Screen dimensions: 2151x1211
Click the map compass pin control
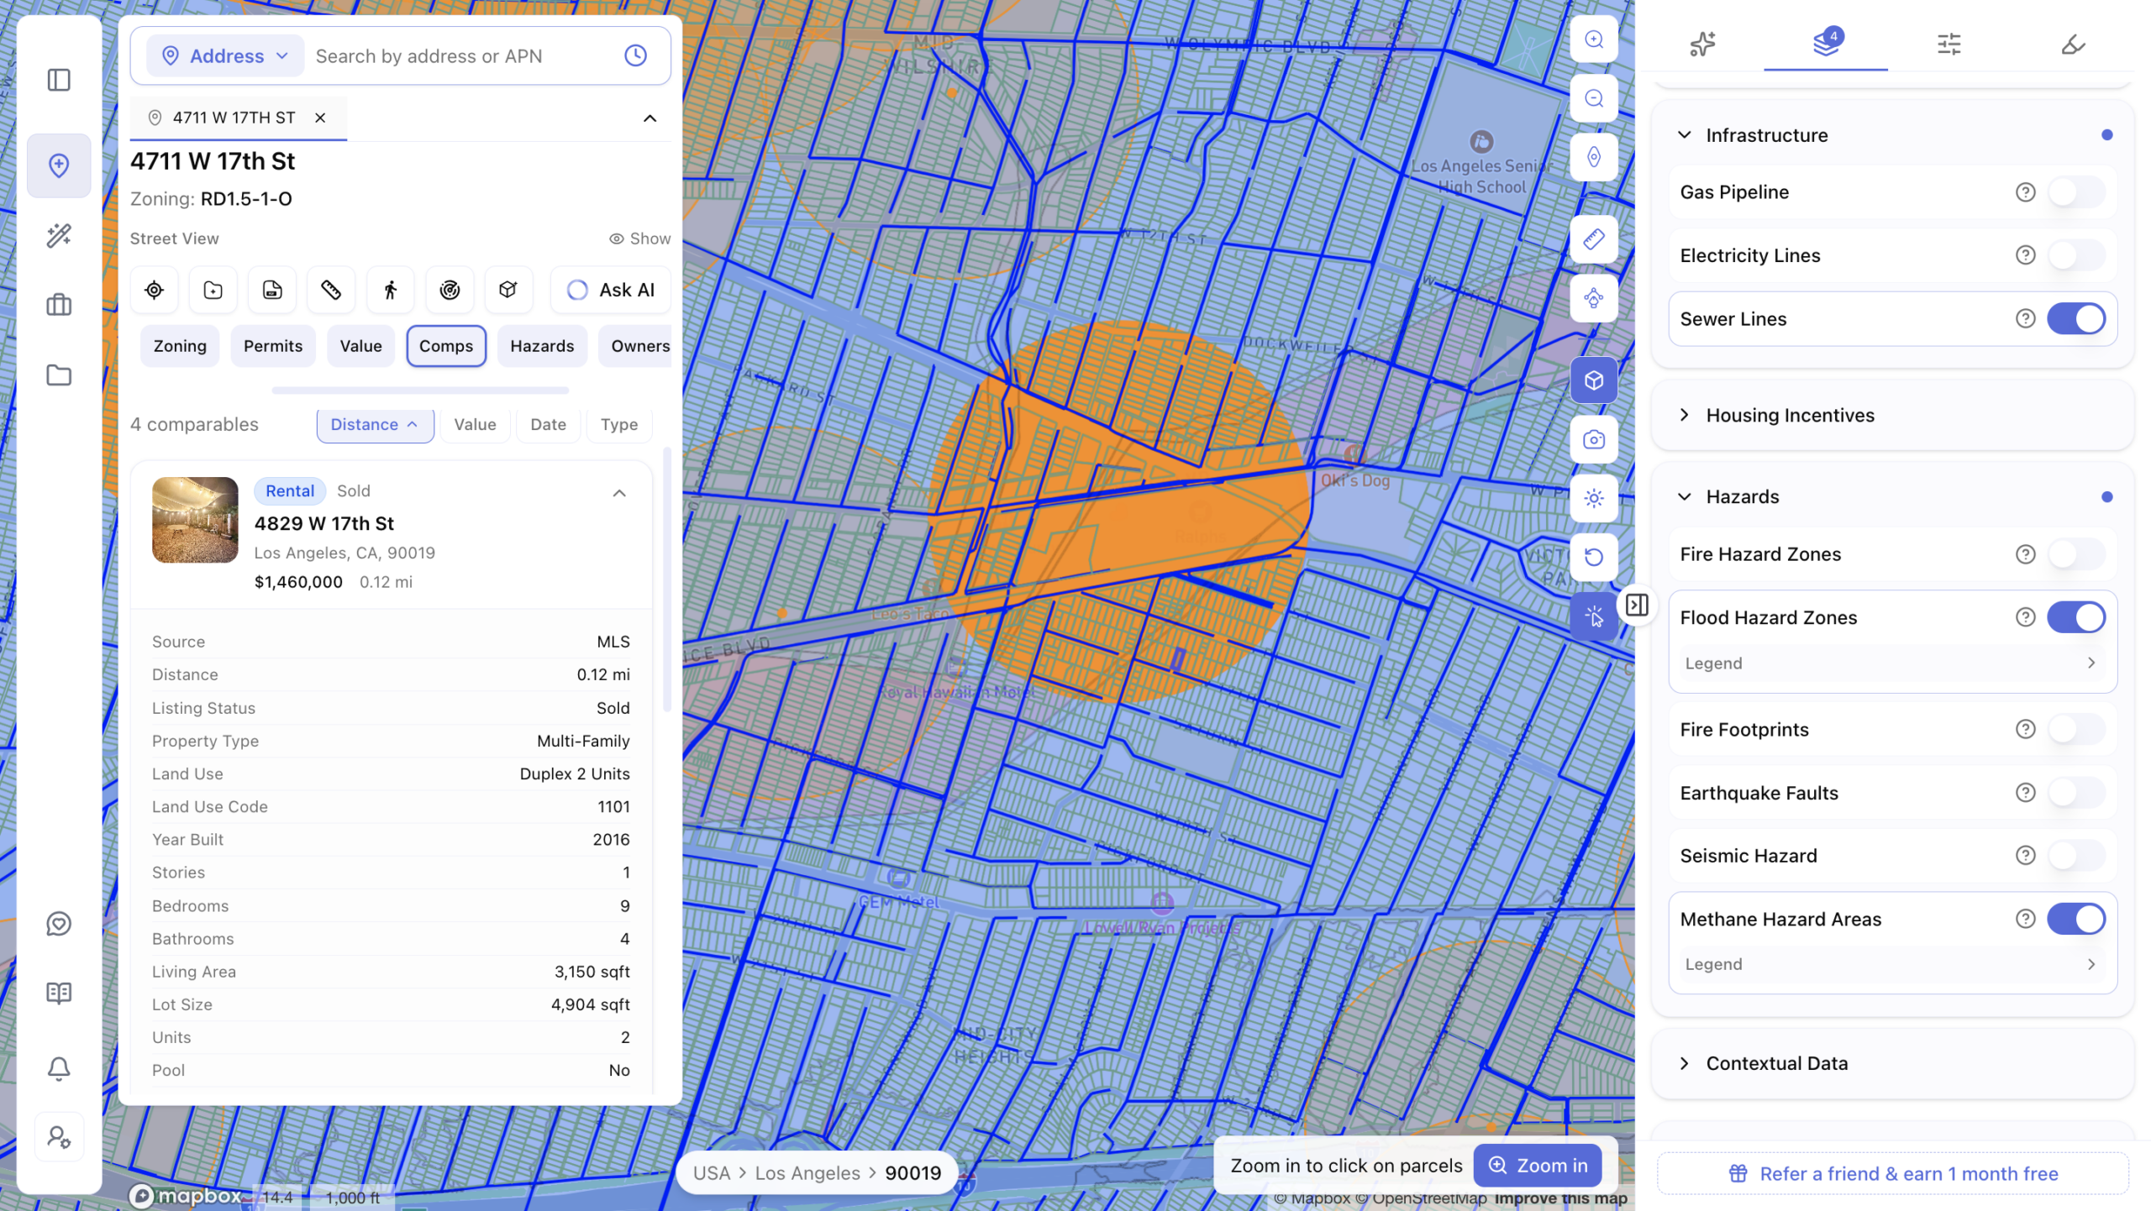click(1593, 157)
